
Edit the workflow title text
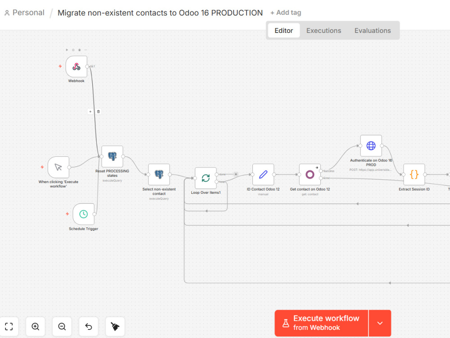tap(160, 13)
